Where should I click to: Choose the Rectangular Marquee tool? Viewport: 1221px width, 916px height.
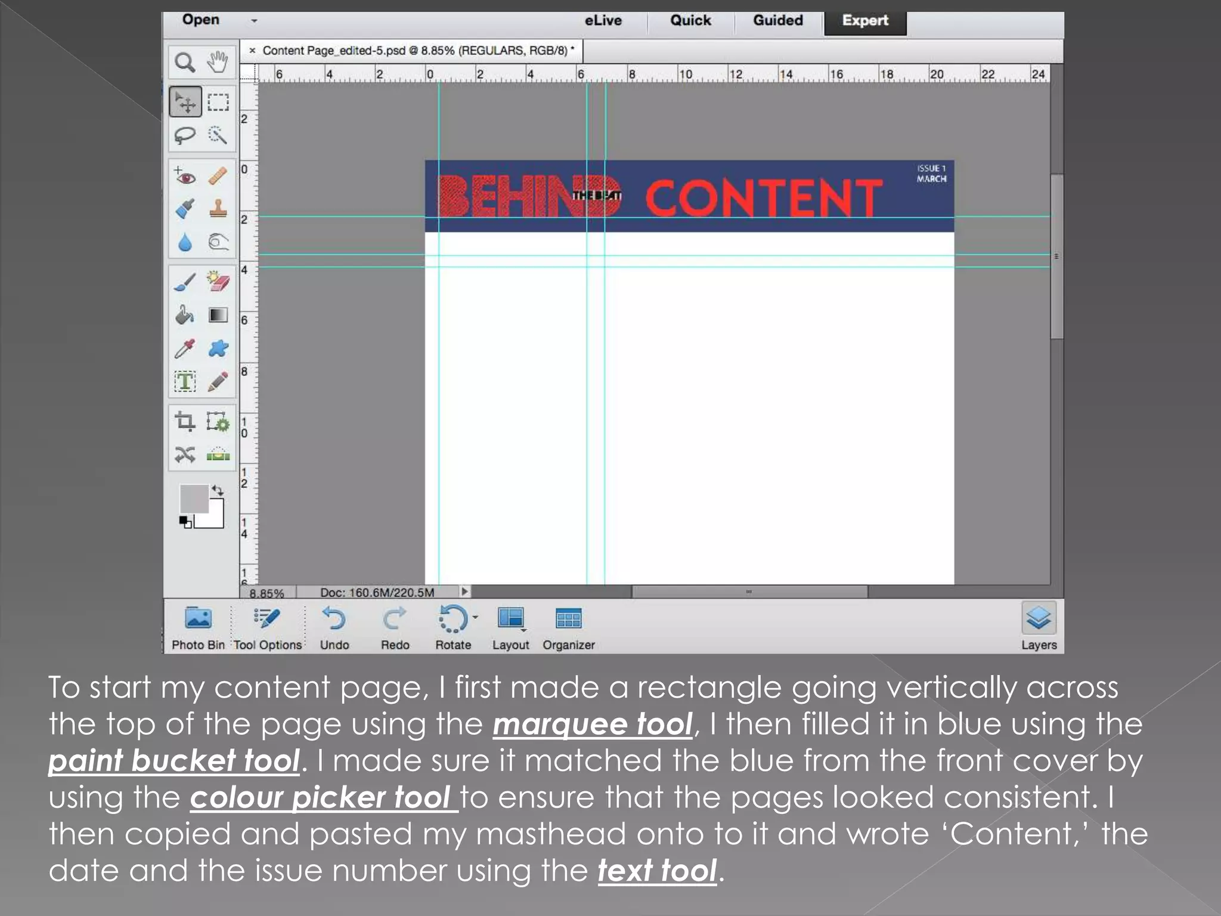click(x=218, y=103)
